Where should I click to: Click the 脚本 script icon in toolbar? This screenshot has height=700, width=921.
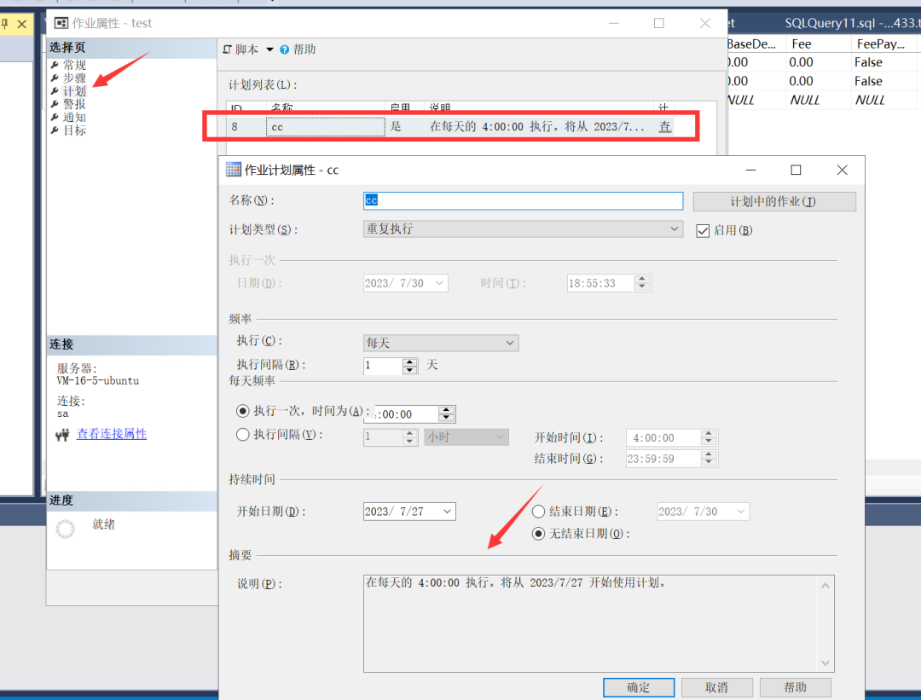click(x=228, y=49)
